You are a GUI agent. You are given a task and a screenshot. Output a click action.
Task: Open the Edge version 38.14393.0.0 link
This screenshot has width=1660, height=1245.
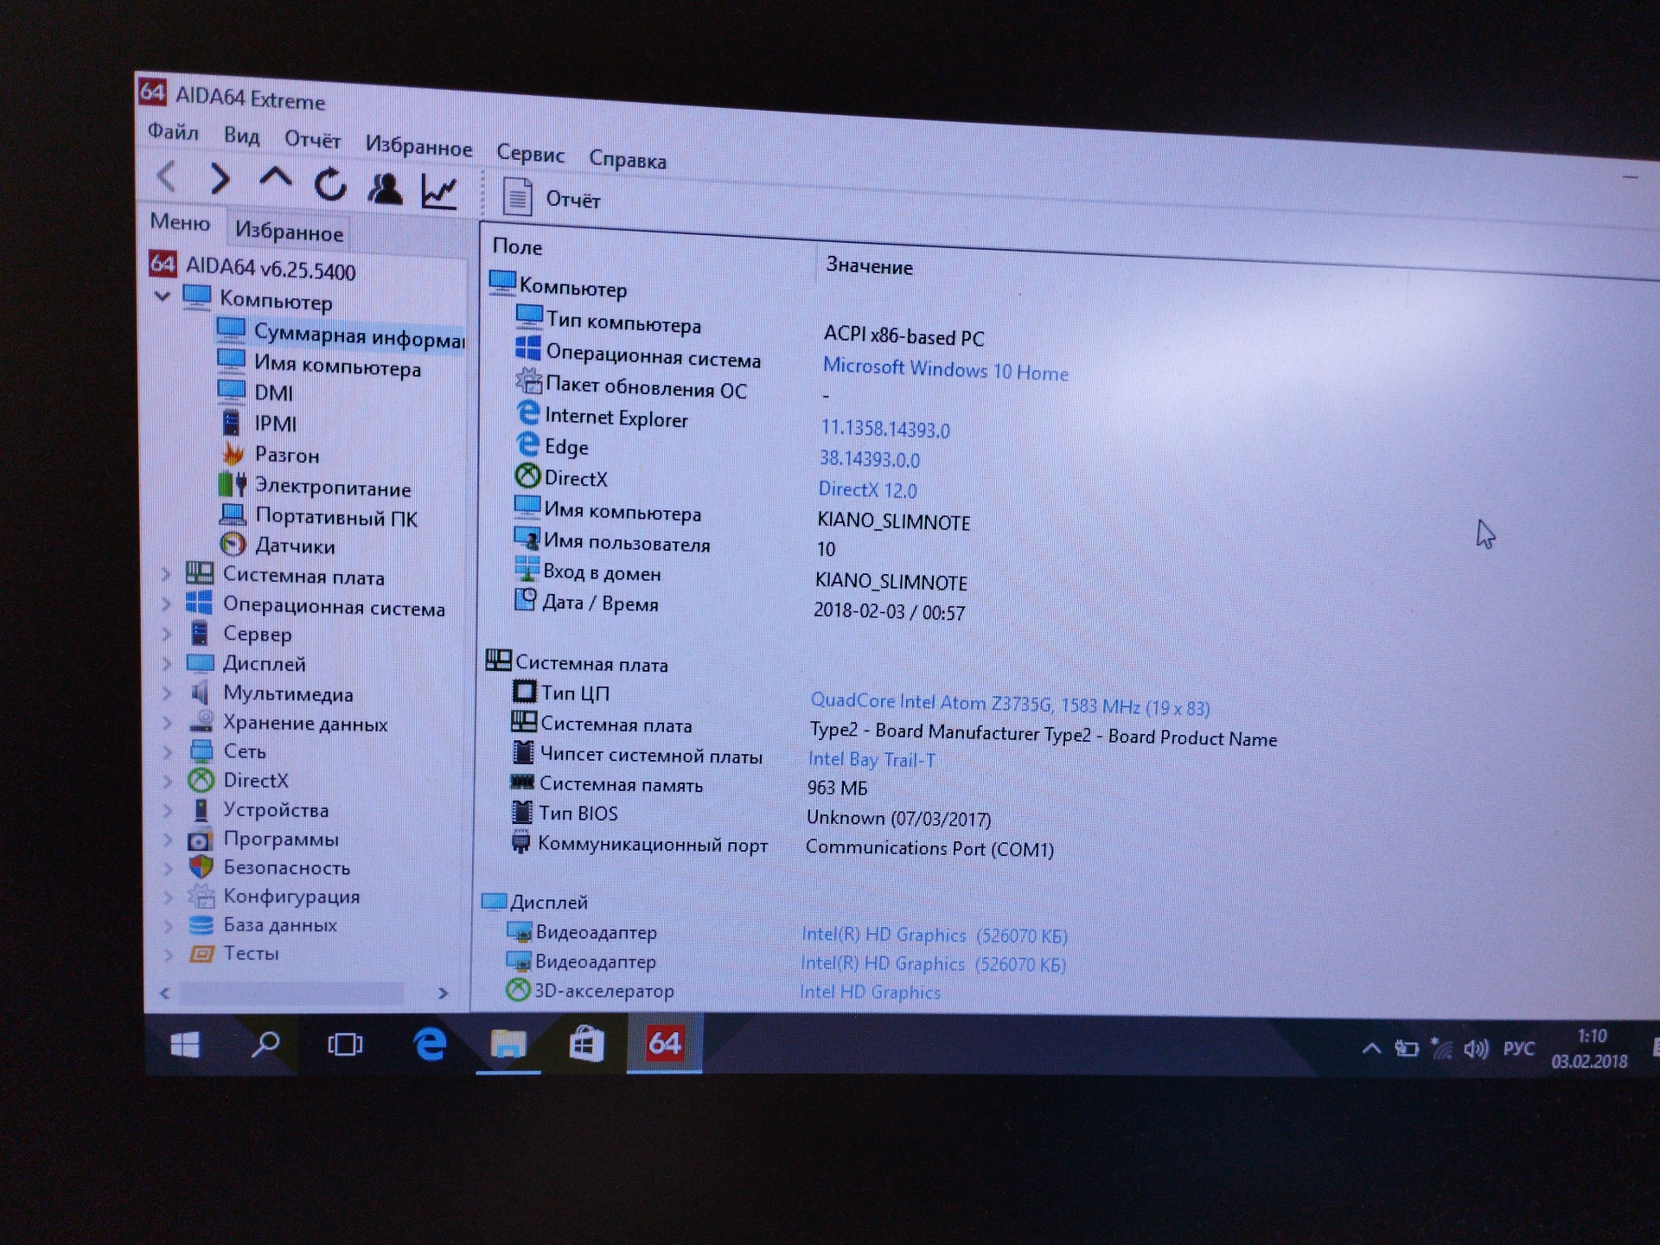870,459
